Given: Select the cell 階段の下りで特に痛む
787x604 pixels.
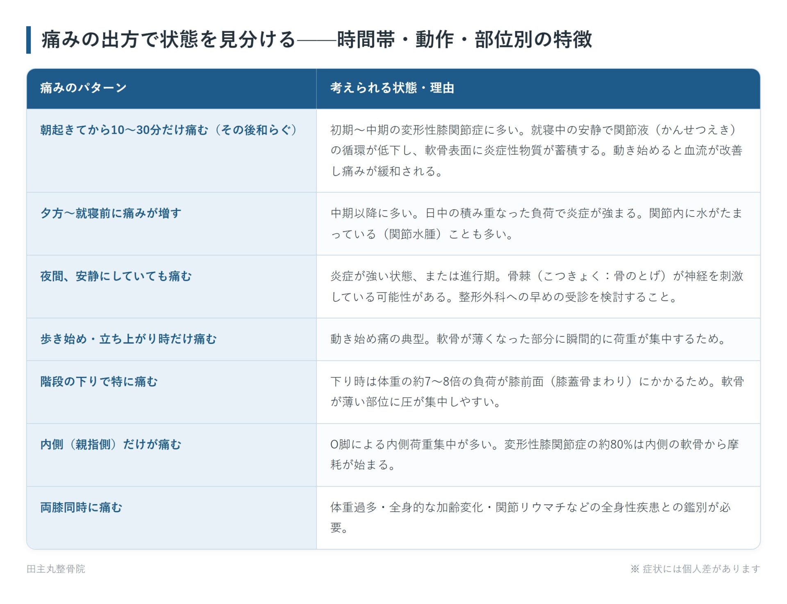Looking at the screenshot, I should [x=171, y=392].
